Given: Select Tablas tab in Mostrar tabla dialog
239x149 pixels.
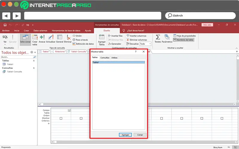Looking at the screenshot, I should tap(95, 57).
